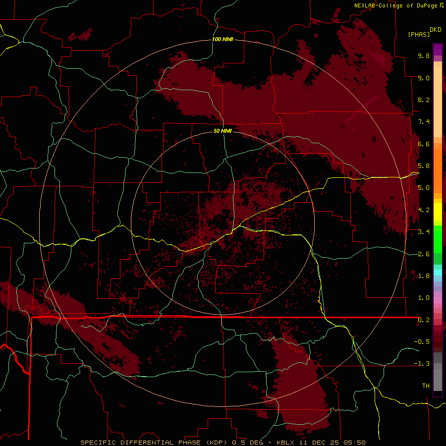Viewport: 446px width, 446px height.
Task: Pick the gray band beside TH
Action: [438, 381]
